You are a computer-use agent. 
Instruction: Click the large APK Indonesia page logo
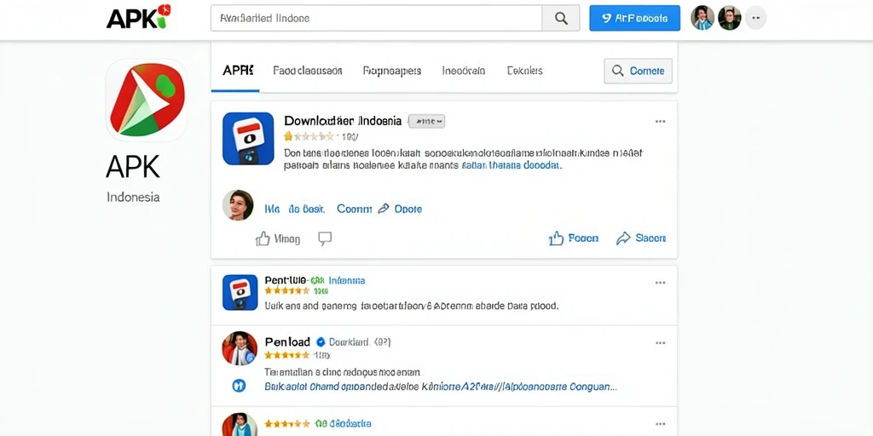(x=147, y=100)
